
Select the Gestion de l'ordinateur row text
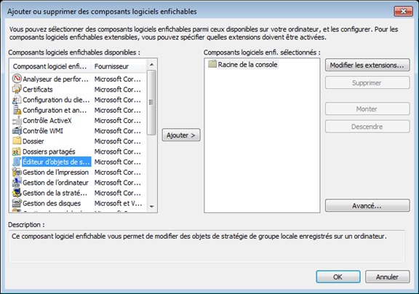(x=55, y=183)
